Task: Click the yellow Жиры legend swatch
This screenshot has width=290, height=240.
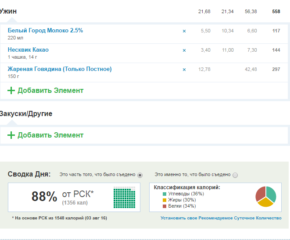Action: coord(165,200)
